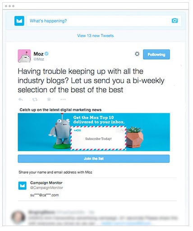193x231 pixels.
Task: Click the reply arrow icon under tweet
Action: pyautogui.click(x=21, y=99)
